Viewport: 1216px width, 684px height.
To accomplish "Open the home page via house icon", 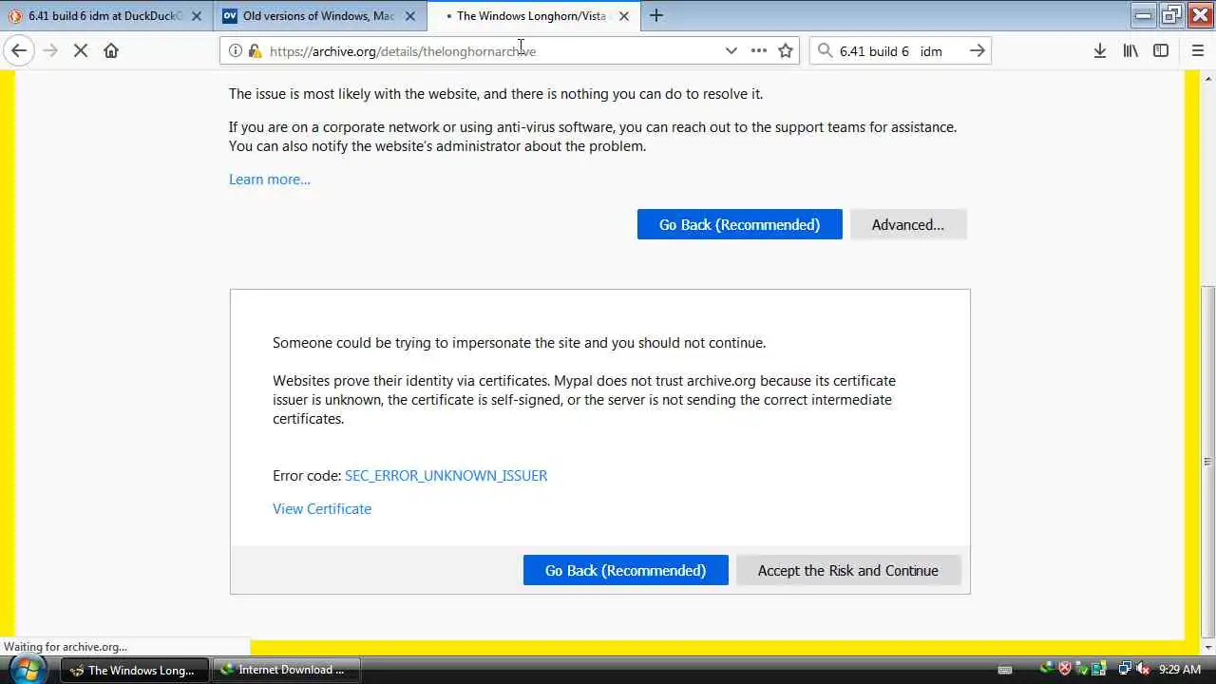I will tap(111, 50).
